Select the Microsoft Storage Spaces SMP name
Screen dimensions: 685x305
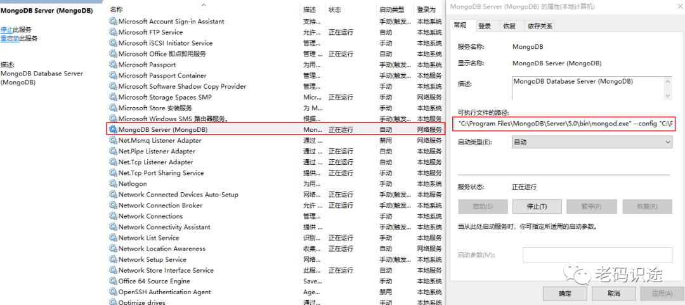[x=165, y=97]
